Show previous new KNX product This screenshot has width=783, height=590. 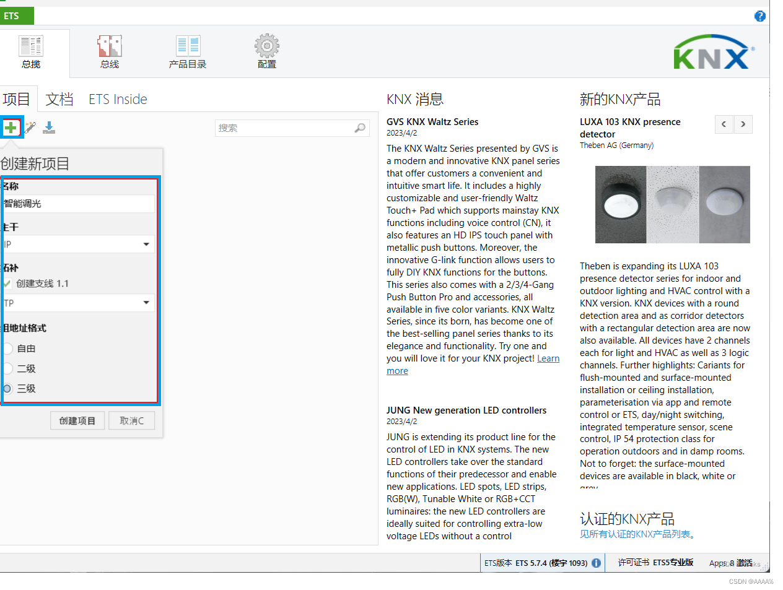tap(724, 124)
